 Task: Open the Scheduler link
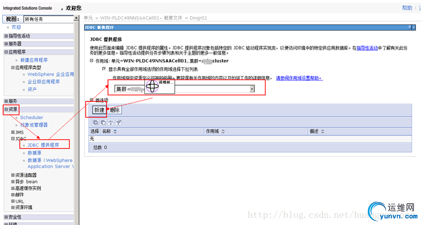31,118
